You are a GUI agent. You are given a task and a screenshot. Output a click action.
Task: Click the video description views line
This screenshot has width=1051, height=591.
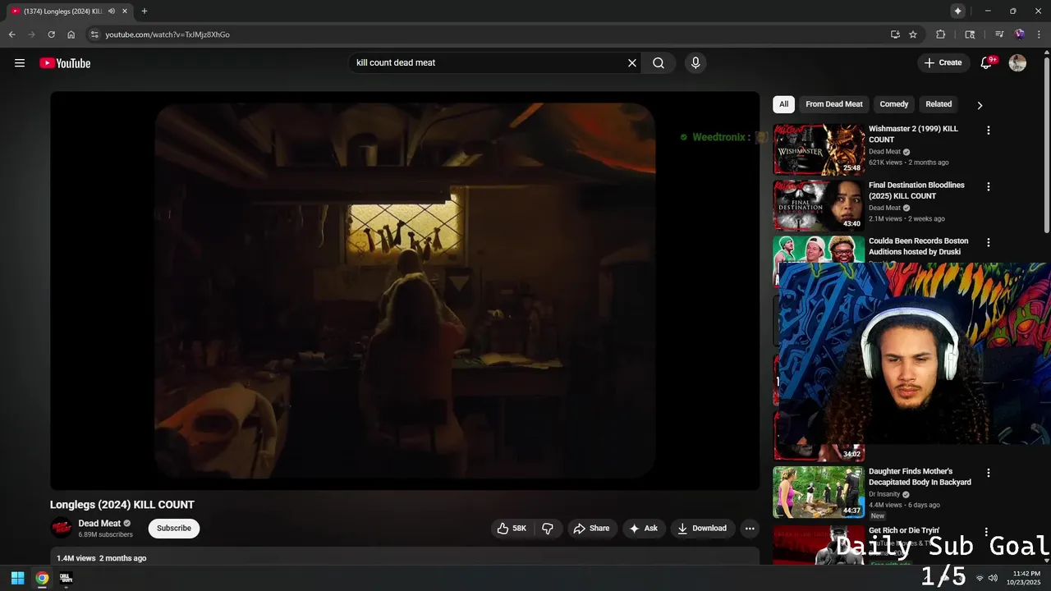(101, 558)
